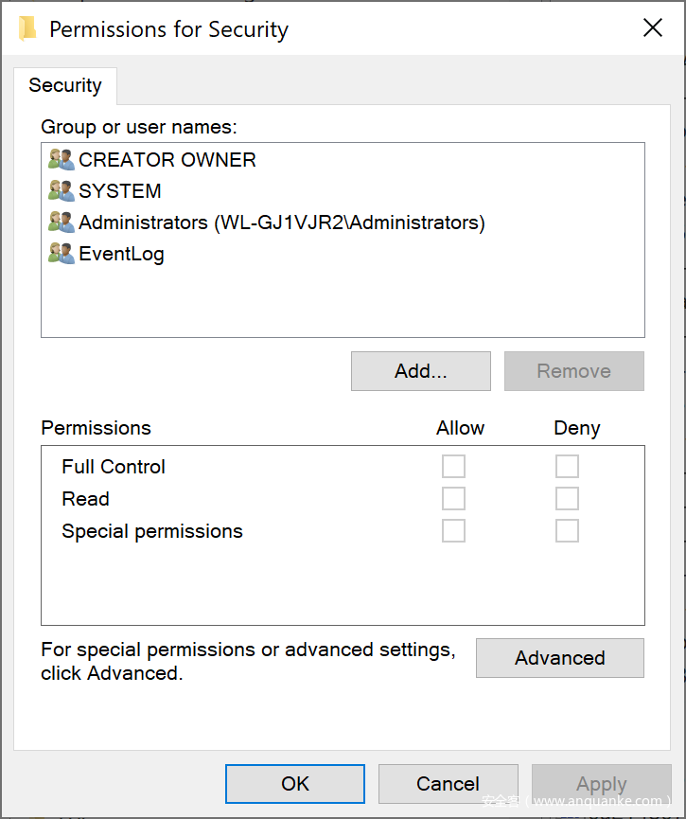Check Deny for Special permissions
This screenshot has width=686, height=819.
click(x=567, y=531)
